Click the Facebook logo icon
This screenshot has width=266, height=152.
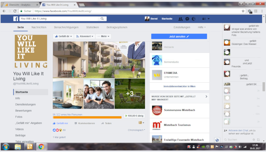16,19
